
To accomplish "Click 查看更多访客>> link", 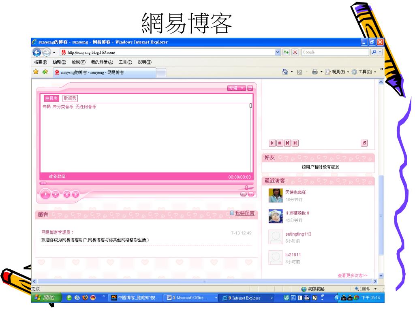I will tap(353, 275).
